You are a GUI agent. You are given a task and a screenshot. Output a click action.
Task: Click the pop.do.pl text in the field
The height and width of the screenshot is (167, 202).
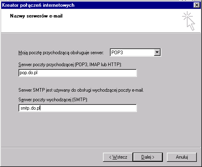coord(28,73)
